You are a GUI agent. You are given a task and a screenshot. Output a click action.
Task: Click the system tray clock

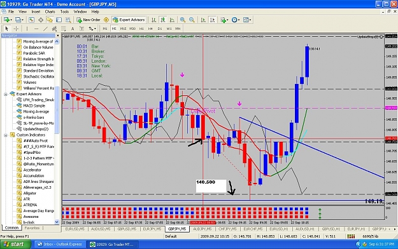pos(381,245)
